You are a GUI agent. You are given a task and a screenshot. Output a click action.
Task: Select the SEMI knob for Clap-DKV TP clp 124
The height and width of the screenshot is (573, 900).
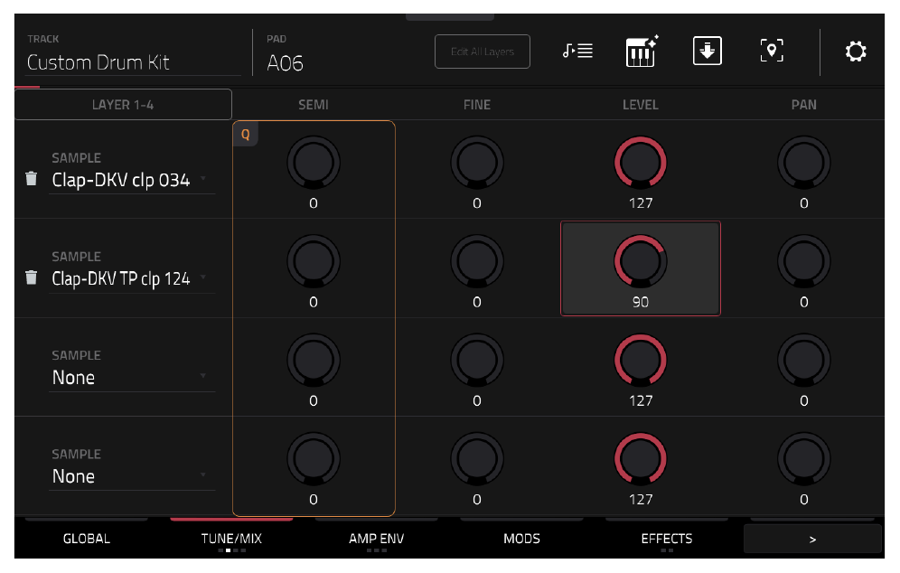point(314,261)
